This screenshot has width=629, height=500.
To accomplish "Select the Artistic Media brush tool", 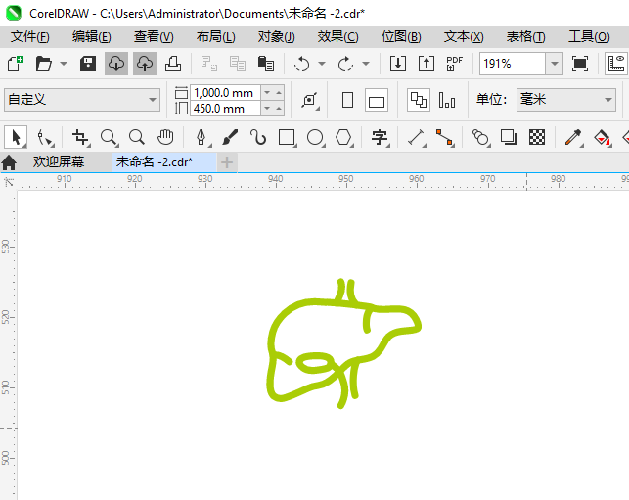I will click(x=230, y=137).
